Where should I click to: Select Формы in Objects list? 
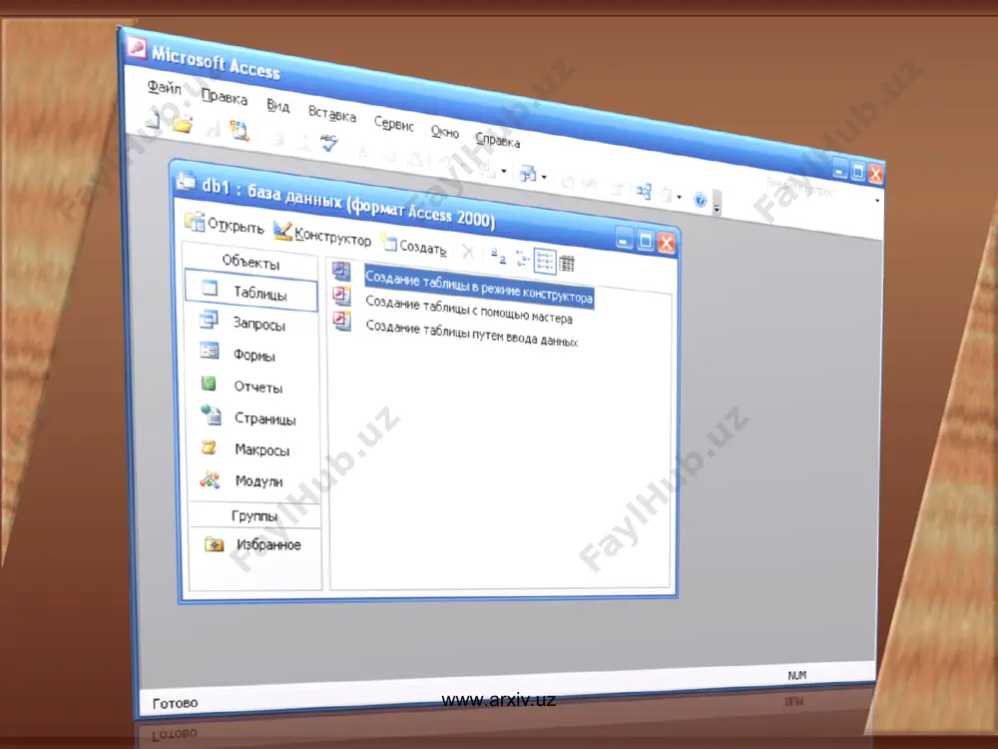(x=253, y=355)
